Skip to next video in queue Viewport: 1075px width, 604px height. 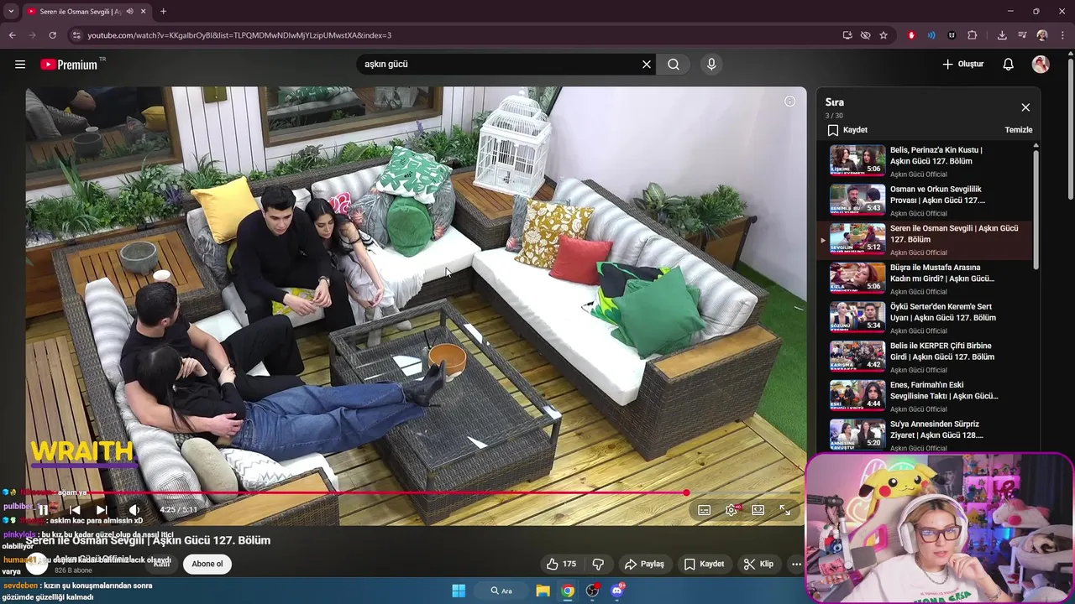point(102,509)
